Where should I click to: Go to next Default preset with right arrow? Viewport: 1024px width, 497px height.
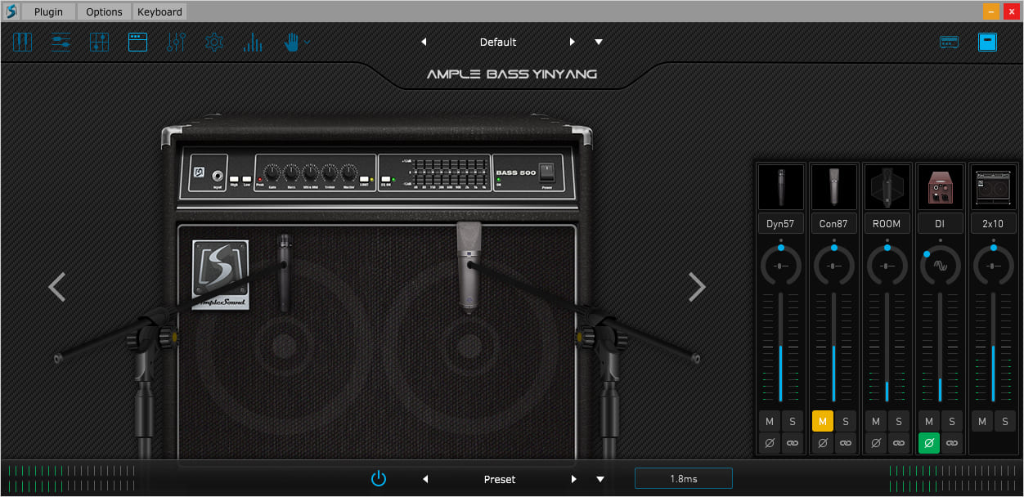coord(573,42)
